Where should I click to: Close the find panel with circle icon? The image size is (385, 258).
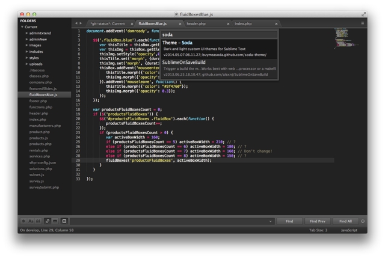tap(363, 221)
